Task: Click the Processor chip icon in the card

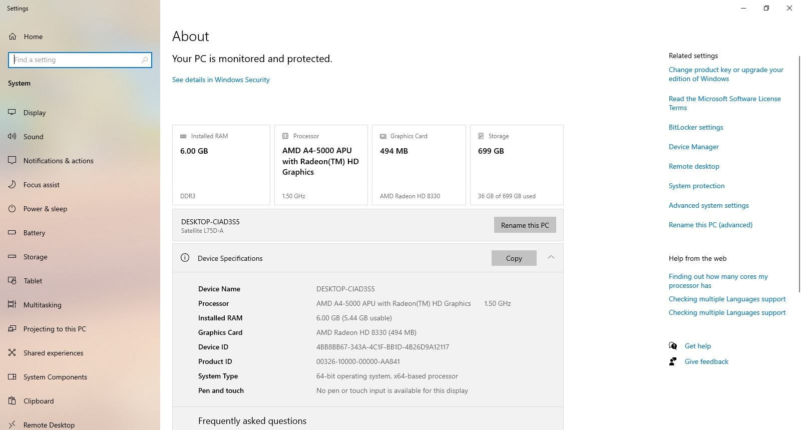Action: click(x=285, y=136)
